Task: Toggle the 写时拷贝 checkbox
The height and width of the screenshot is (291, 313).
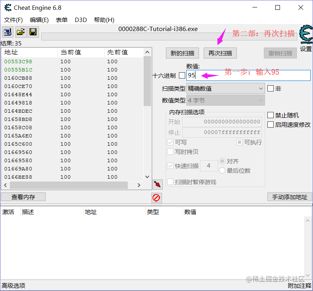Action: pos(170,152)
